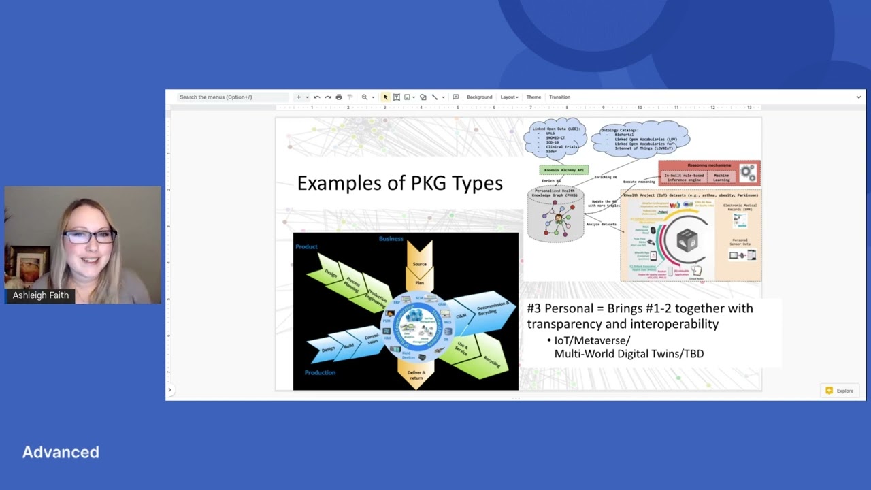Viewport: 871px width, 490px height.
Task: Click the Zoom magnifier icon
Action: pyautogui.click(x=365, y=97)
